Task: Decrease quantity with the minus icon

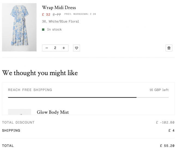Action: [x=47, y=48]
